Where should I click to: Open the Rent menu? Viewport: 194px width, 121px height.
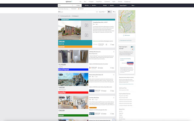coord(85,2)
